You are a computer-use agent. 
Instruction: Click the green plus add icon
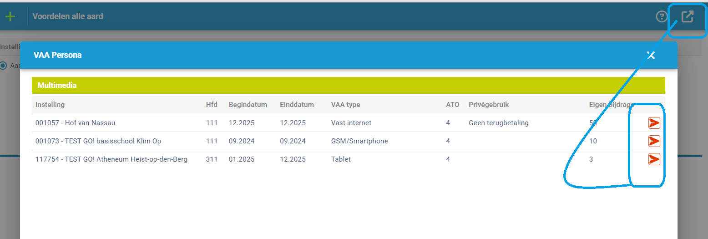(10, 16)
